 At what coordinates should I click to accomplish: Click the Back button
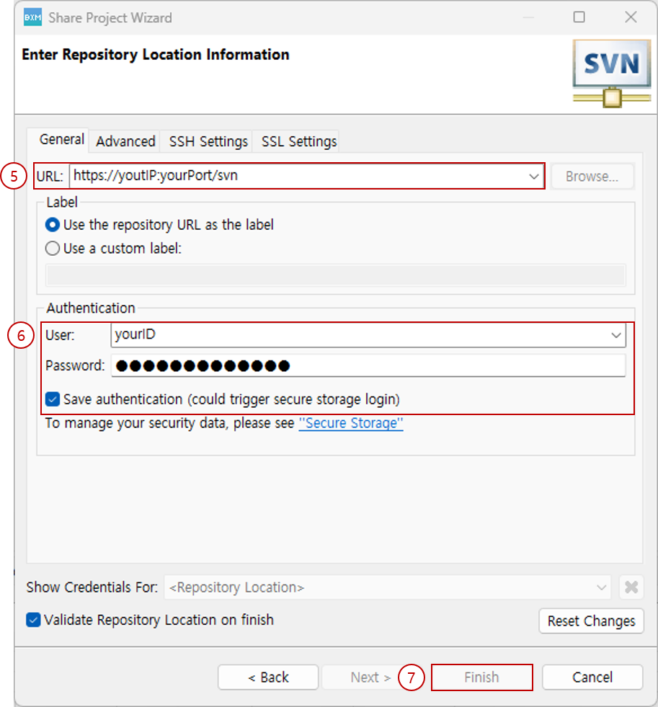pyautogui.click(x=268, y=677)
